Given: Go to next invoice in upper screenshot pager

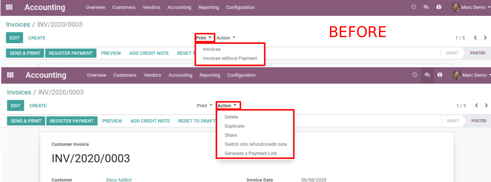Looking at the screenshot, I should pos(485,38).
